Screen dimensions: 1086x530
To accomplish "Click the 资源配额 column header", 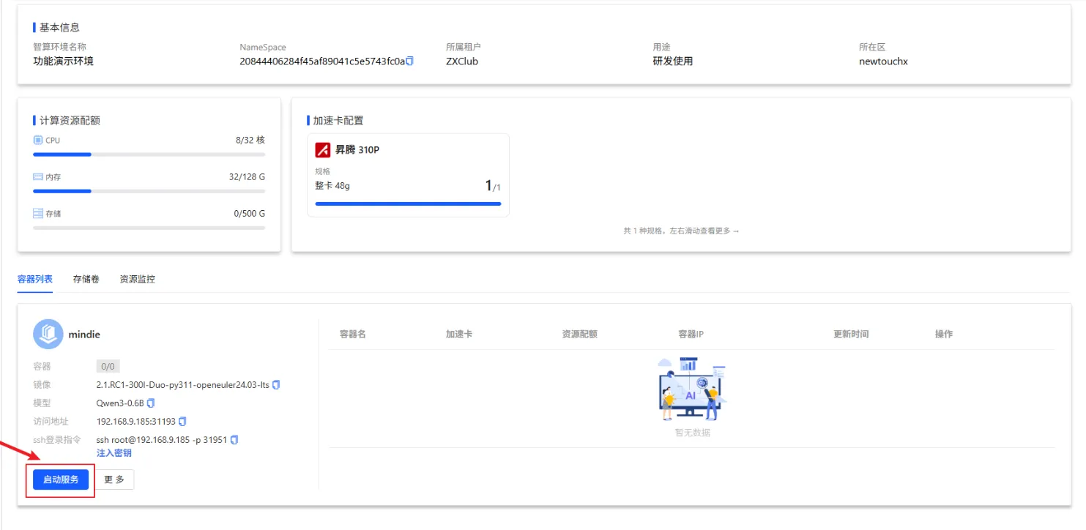I will click(580, 334).
